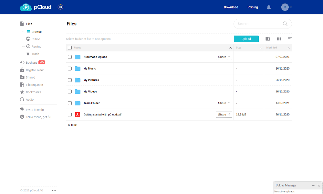323x194 pixels.
Task: Tick the checkbox for My Music
Action: point(70,69)
